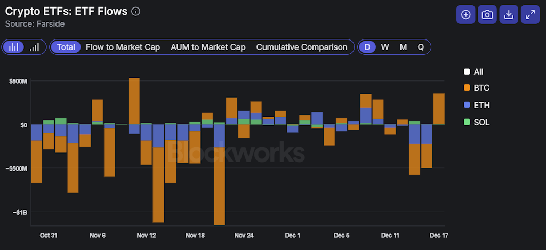
Task: Set timeframe to monthly (M)
Action: [403, 47]
